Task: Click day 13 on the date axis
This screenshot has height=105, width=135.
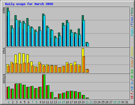Action: tap(55, 102)
